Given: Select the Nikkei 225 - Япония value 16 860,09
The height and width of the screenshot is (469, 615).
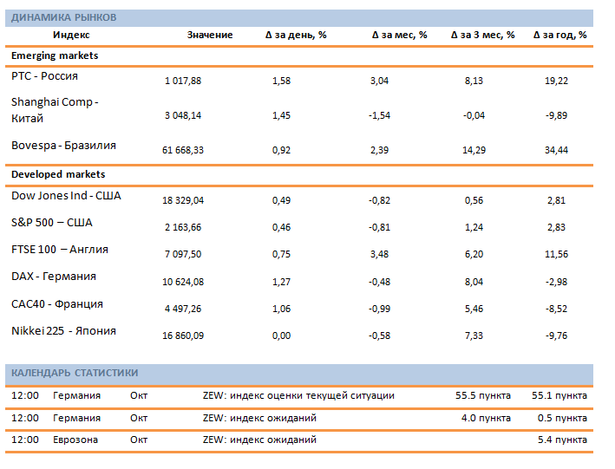Looking at the screenshot, I should click(183, 335).
